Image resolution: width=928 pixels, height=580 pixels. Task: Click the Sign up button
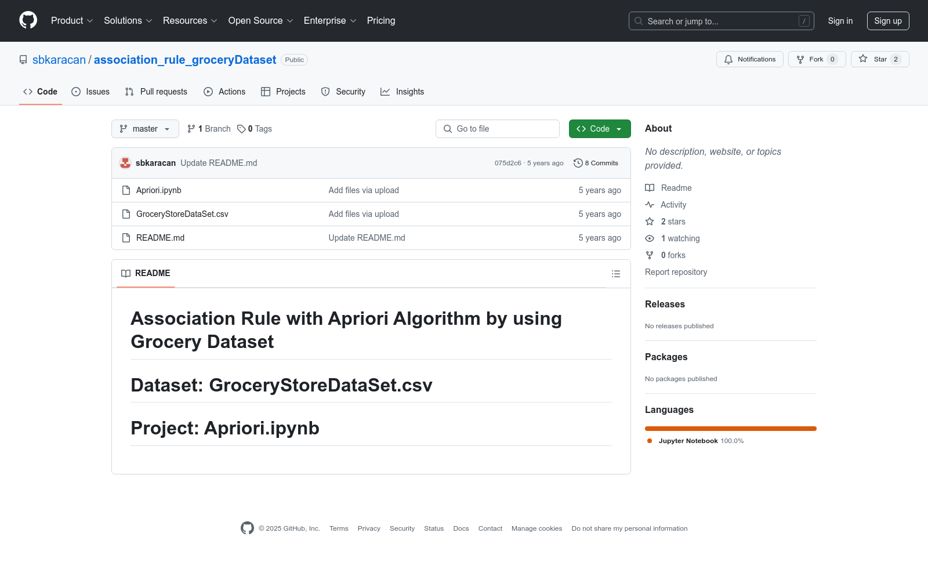[888, 21]
